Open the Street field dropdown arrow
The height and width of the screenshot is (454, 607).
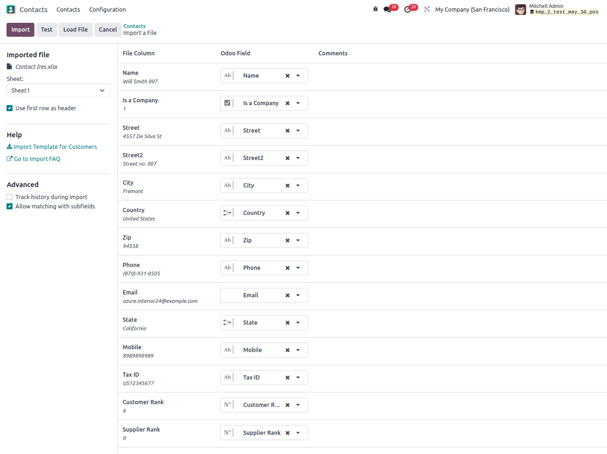click(298, 131)
